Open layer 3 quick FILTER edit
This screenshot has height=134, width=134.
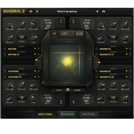48,98
